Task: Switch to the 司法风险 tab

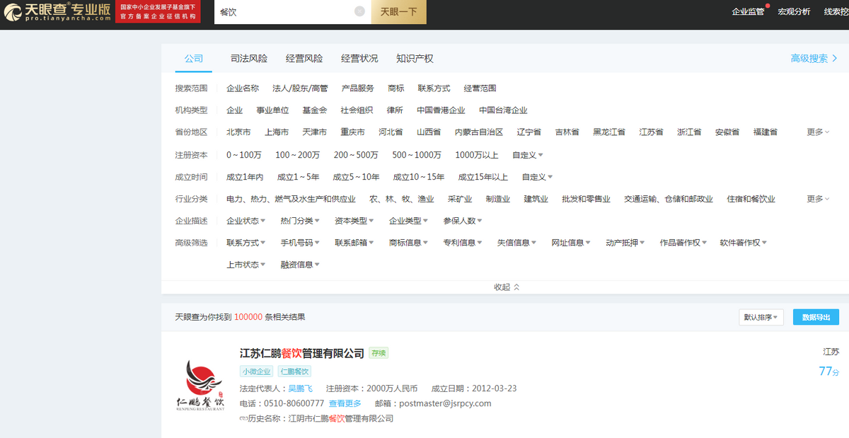Action: 249,59
